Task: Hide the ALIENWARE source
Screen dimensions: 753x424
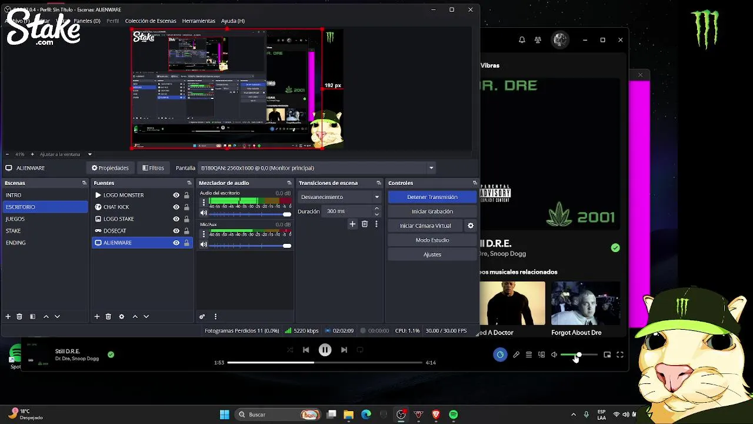Action: (x=176, y=243)
